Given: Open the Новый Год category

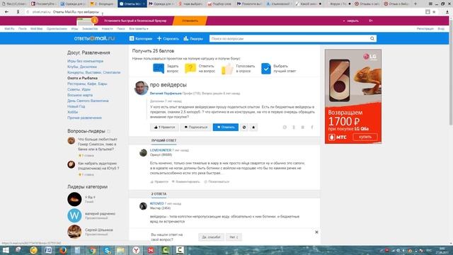Looking at the screenshot, I should (76, 106).
